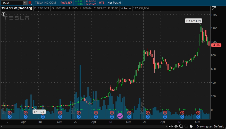Click the blue bulb icon under $2.14
The height and width of the screenshot is (129, 226).
click(x=79, y=117)
